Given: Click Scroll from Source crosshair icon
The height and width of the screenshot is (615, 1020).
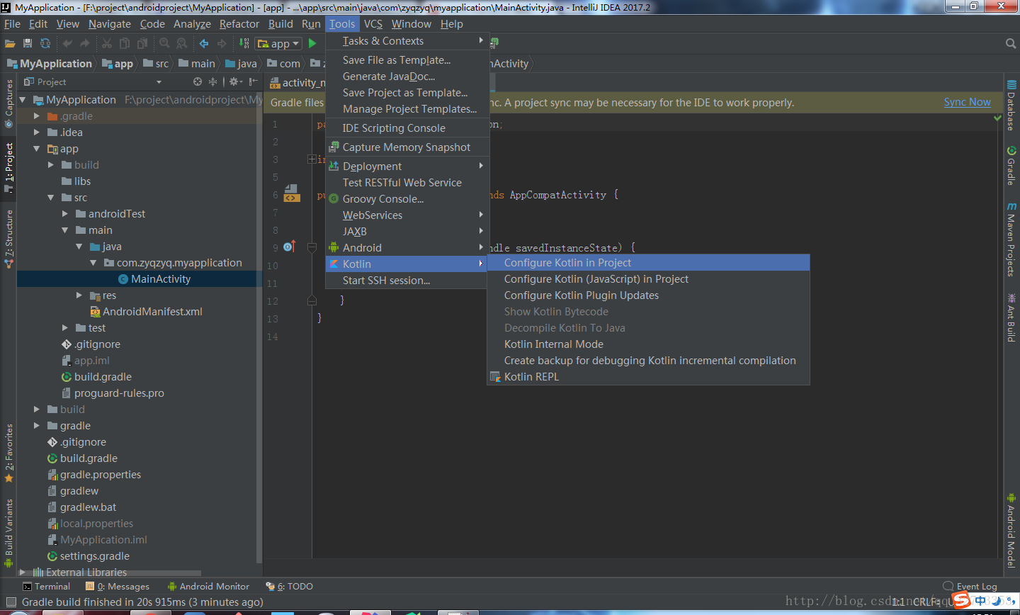Looking at the screenshot, I should click(x=198, y=82).
